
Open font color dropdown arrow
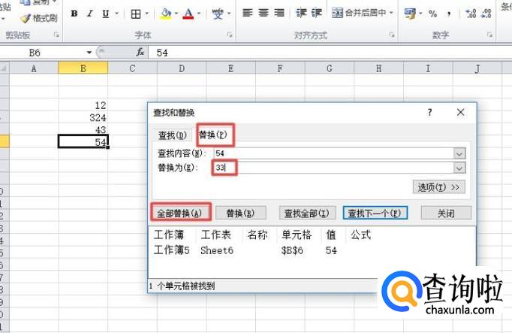[199, 14]
